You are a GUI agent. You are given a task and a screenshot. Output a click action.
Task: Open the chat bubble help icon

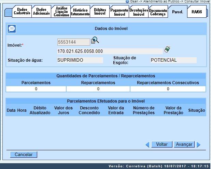pyautogui.click(x=12, y=29)
